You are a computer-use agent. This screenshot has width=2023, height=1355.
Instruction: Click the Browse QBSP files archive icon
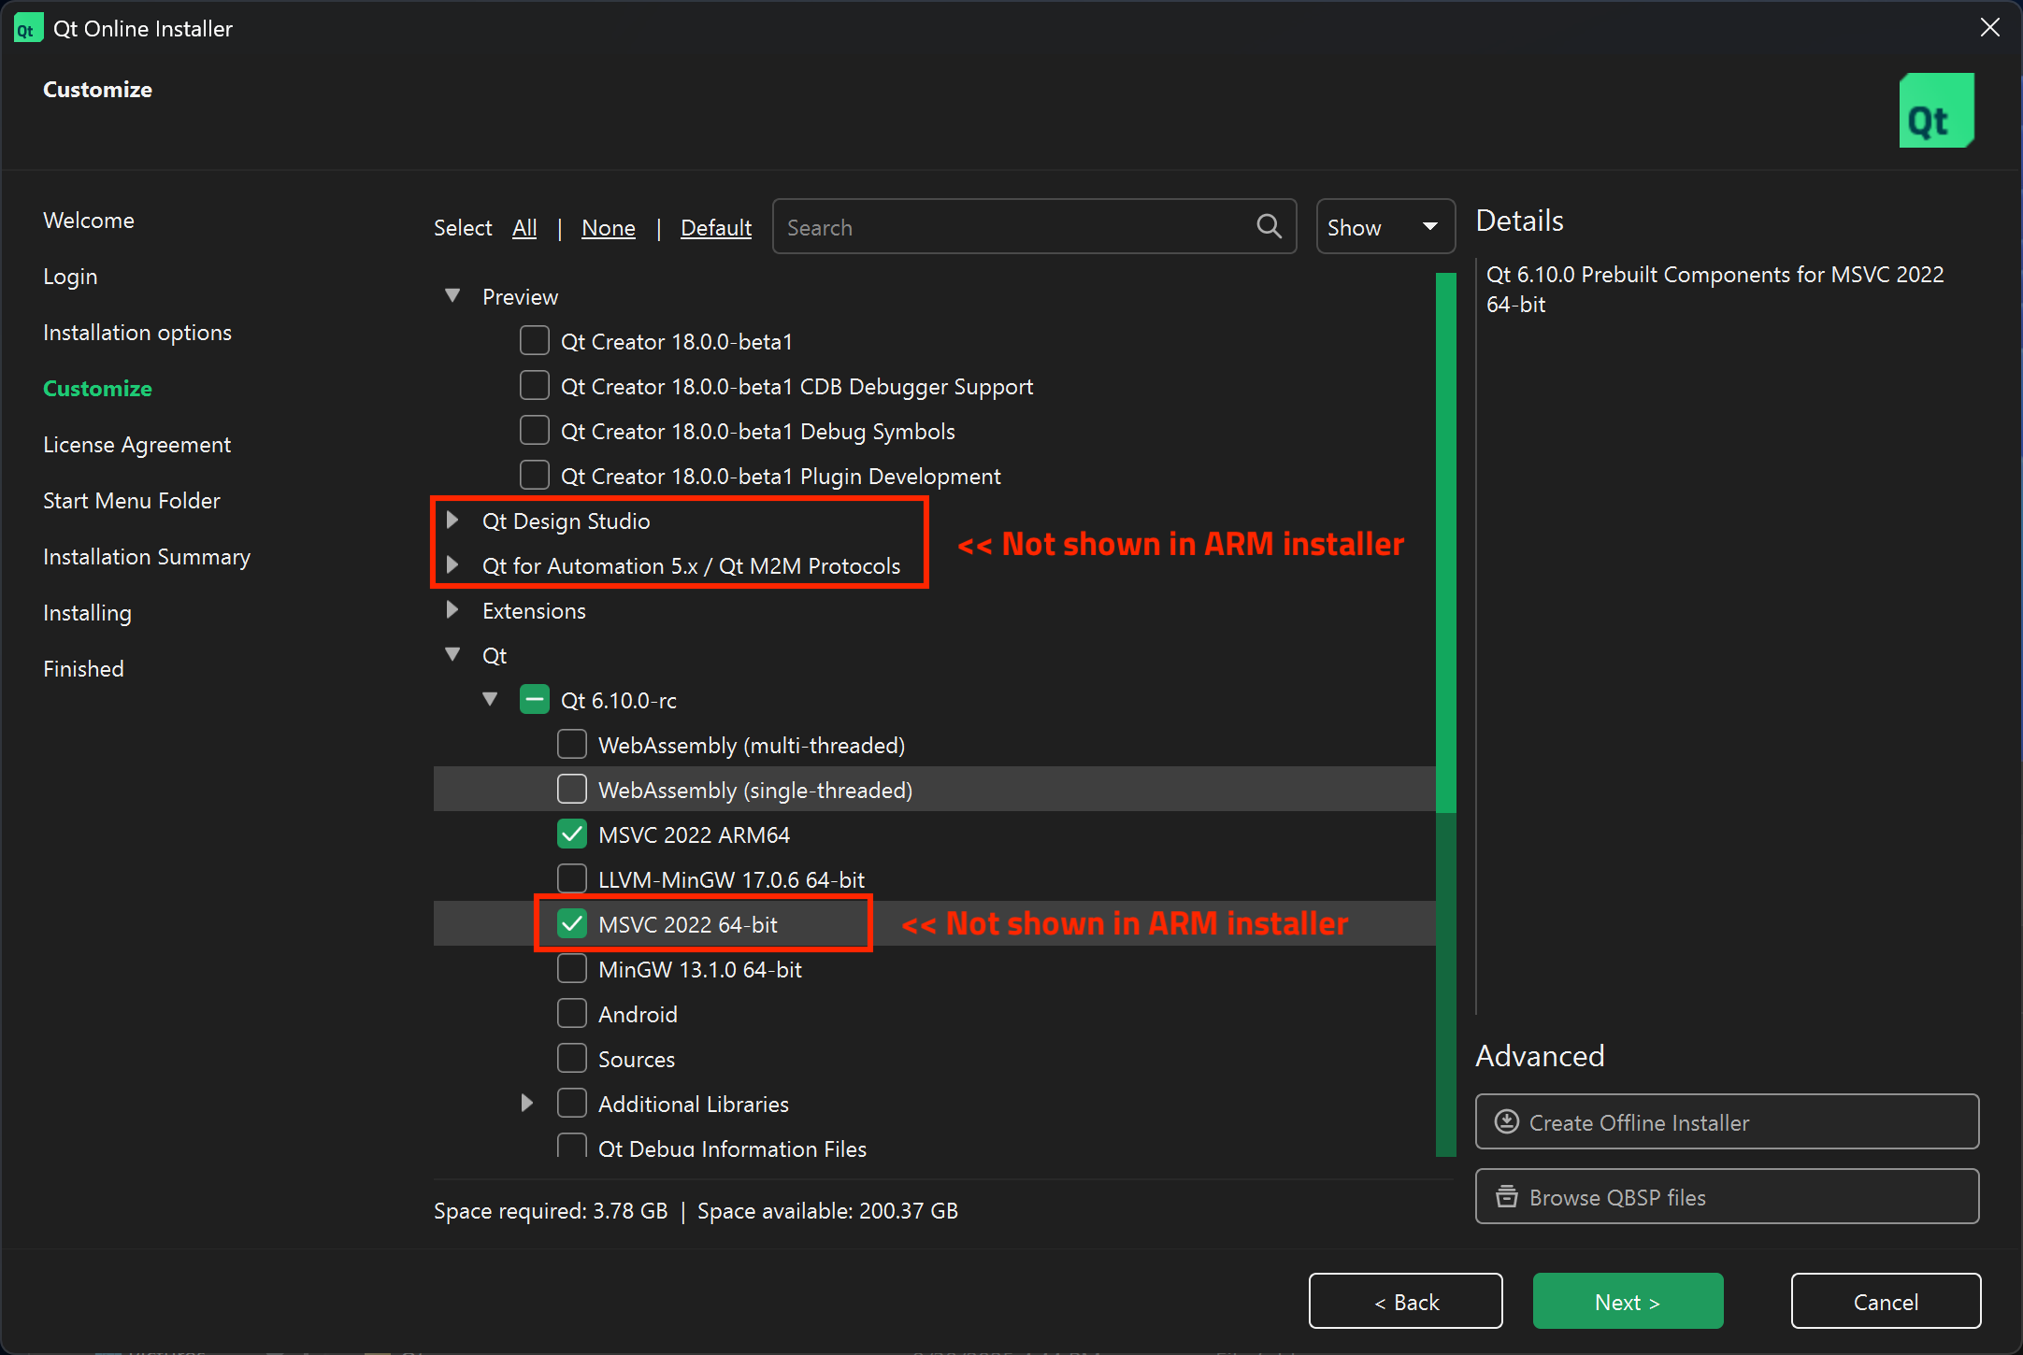1506,1196
